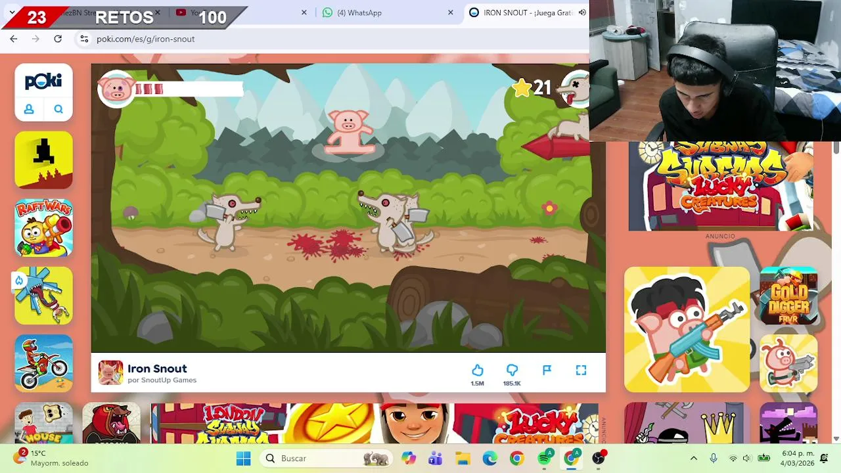The width and height of the screenshot is (841, 473).
Task: Click the poki.com address bar URL
Action: point(145,39)
